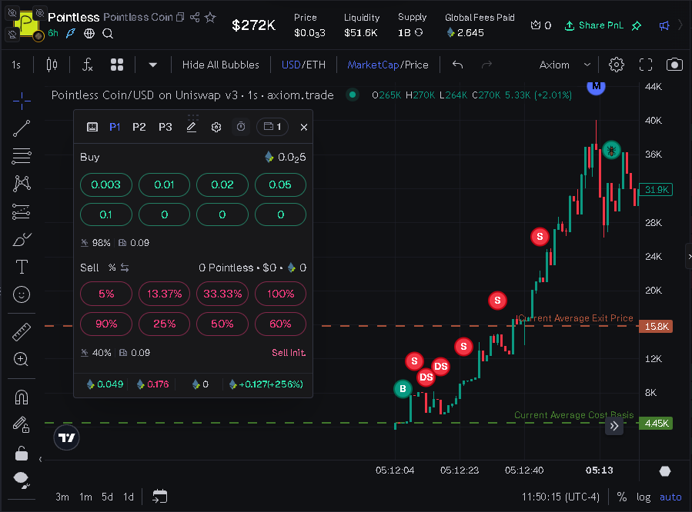The width and height of the screenshot is (692, 512).
Task: Open the Axiom layout dropdown
Action: point(564,65)
